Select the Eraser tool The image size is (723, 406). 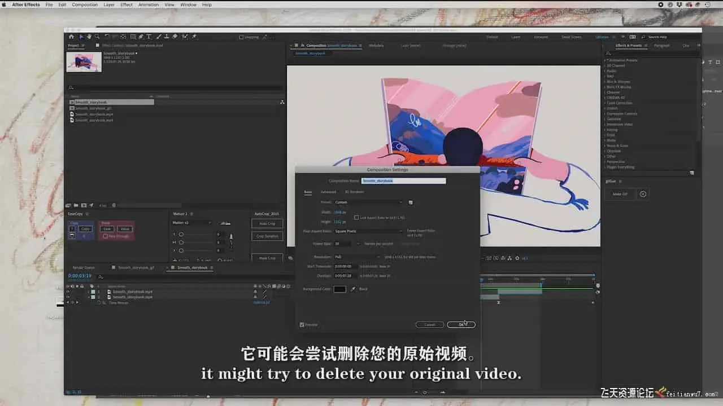click(x=175, y=37)
